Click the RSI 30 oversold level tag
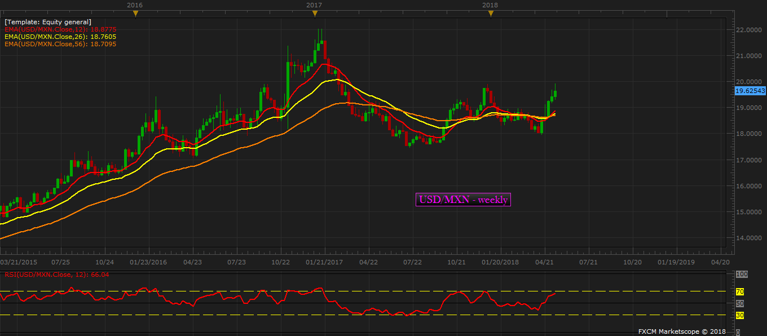 (x=740, y=315)
